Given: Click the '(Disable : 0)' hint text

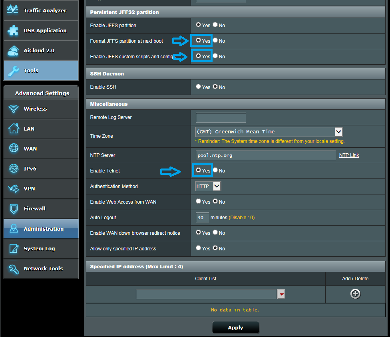Looking at the screenshot, I should pos(241,218).
